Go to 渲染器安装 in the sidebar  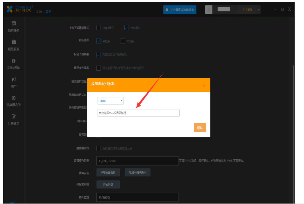click(14, 98)
